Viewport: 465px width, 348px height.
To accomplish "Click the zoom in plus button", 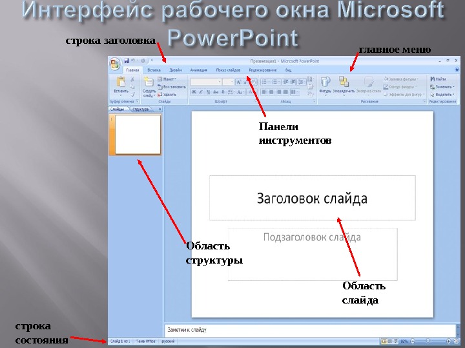I will tap(449, 341).
